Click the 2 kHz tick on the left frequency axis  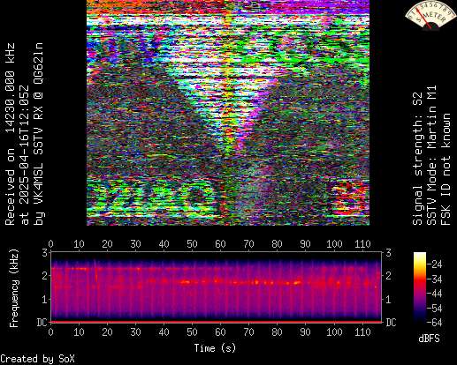[45, 276]
